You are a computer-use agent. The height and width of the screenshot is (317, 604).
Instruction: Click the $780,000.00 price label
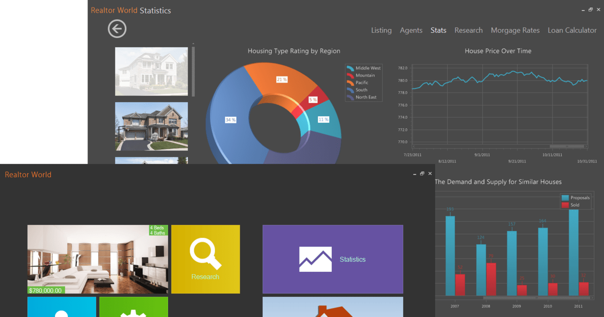(45, 290)
